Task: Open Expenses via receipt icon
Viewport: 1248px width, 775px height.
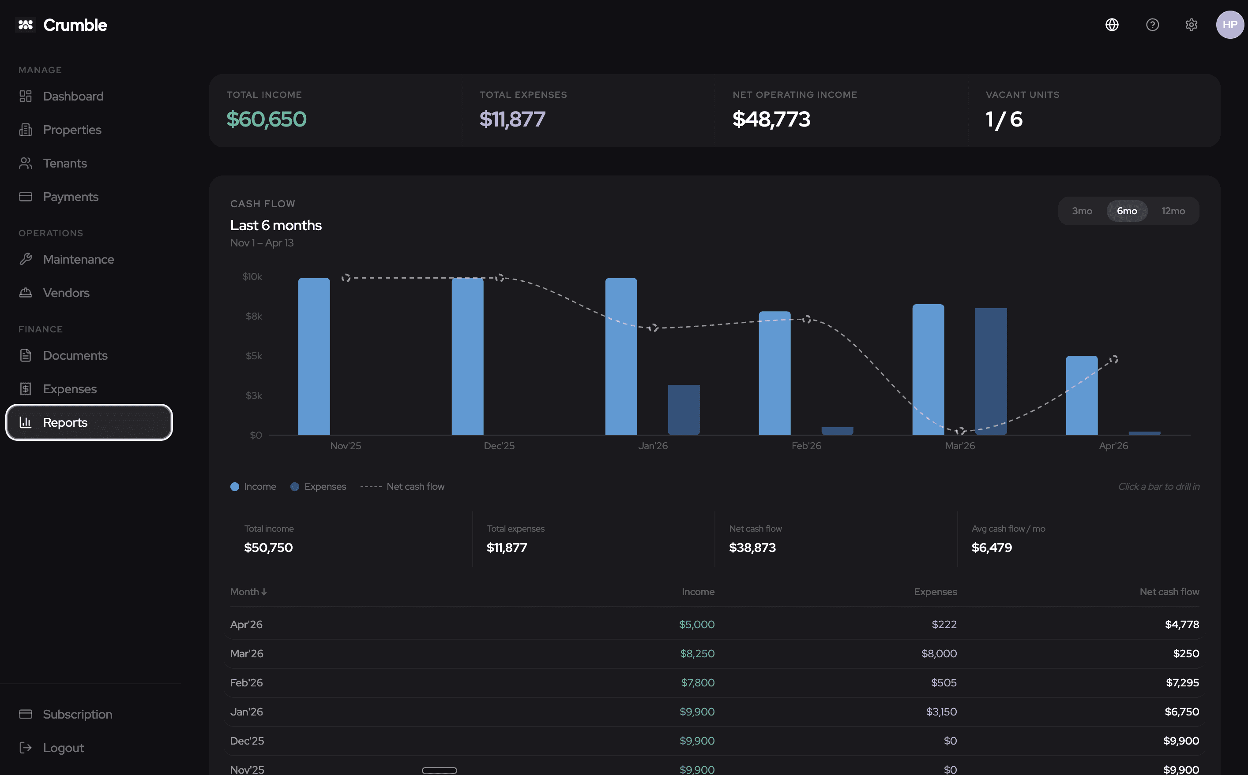Action: [x=26, y=389]
